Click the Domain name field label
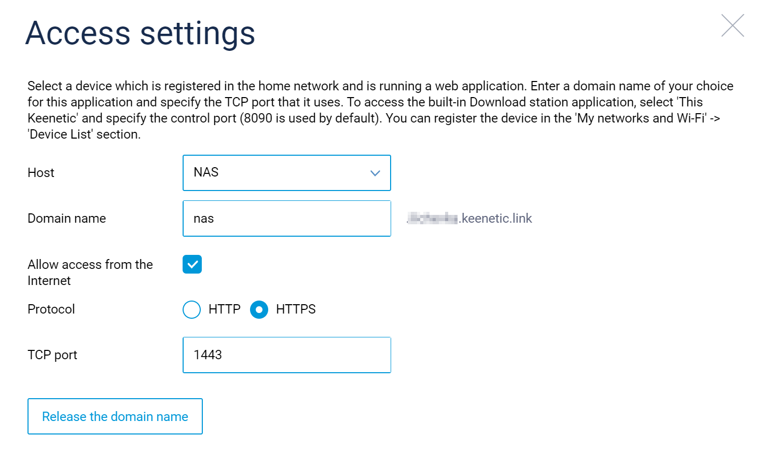Screen dimensions: 761x462 66,219
